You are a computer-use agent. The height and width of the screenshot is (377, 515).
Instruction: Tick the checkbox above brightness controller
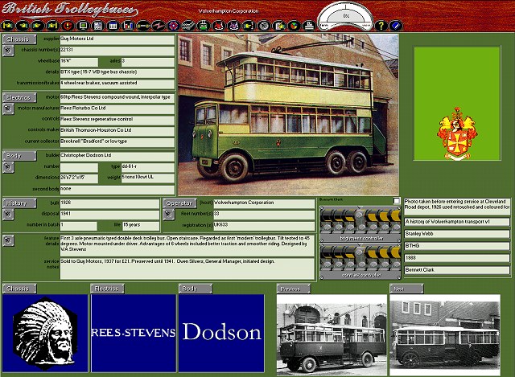pyautogui.click(x=397, y=200)
